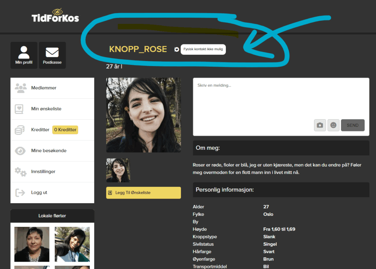Click the Fylke value 'Oslo'

tap(268, 214)
